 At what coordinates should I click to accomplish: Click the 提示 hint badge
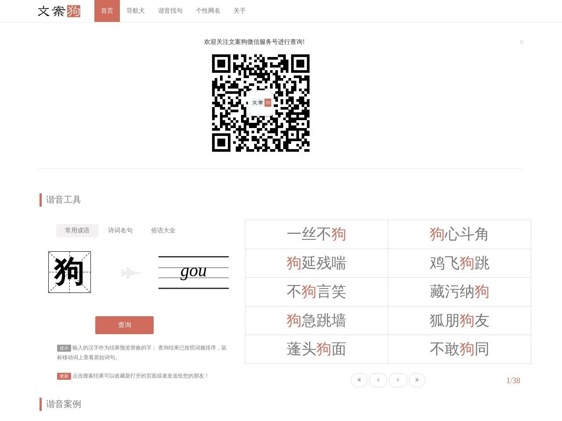(x=64, y=348)
